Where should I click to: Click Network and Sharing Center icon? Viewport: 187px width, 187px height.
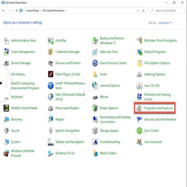pyautogui.click(x=139, y=97)
